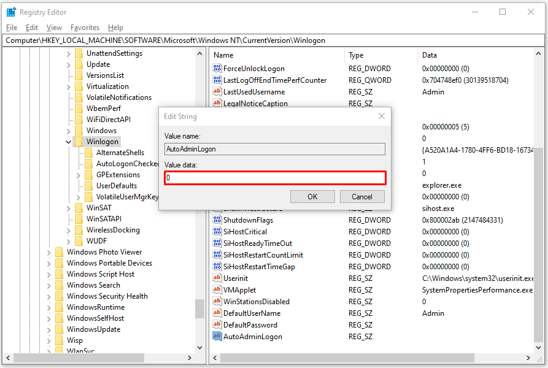
Task: Click the UserDefaults folder icon
Action: [x=89, y=186]
